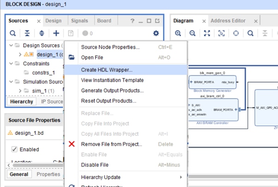Close the Diagram tab
278x187 pixels.
[204, 21]
